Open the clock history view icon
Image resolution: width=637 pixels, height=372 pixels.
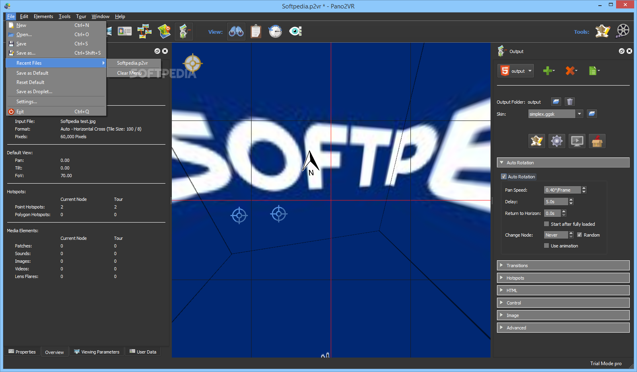[x=276, y=31]
